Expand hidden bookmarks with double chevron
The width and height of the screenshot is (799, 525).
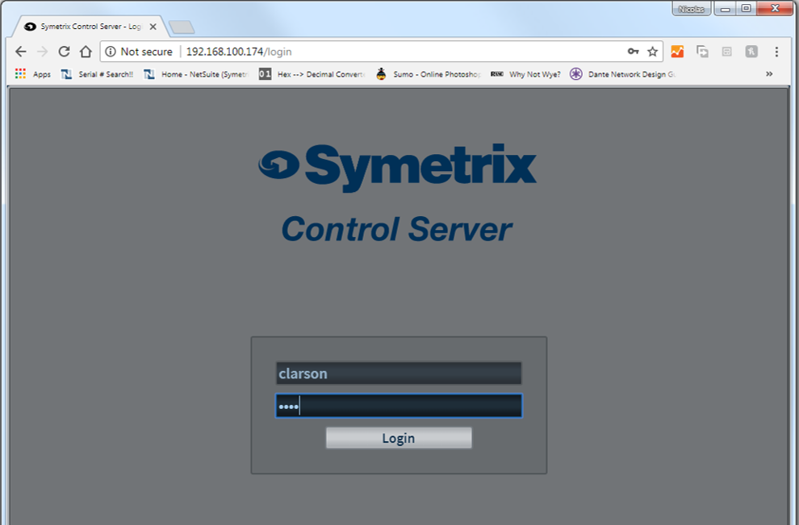point(769,74)
